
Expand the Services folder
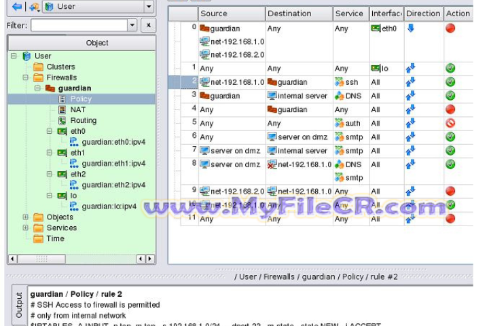(26, 228)
